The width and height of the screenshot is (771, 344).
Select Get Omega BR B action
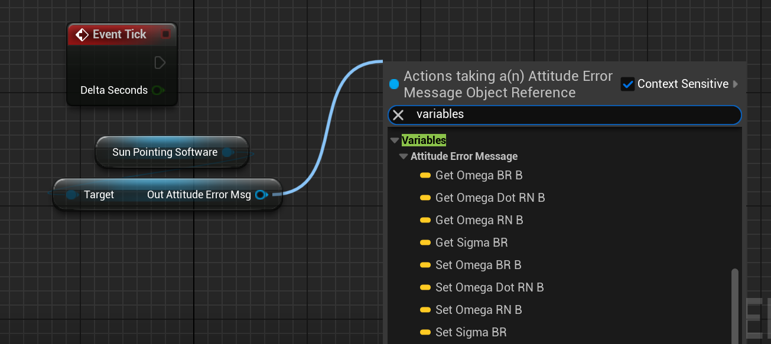479,175
